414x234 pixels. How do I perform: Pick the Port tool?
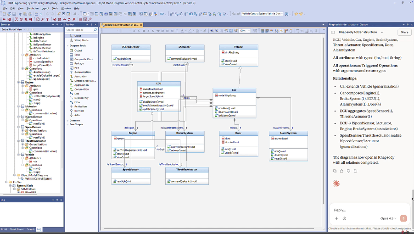[x=77, y=68]
